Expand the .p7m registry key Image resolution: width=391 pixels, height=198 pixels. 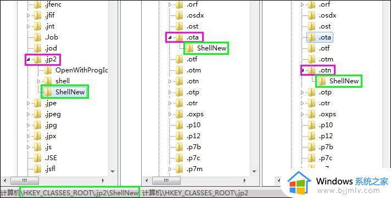pyautogui.click(x=170, y=169)
